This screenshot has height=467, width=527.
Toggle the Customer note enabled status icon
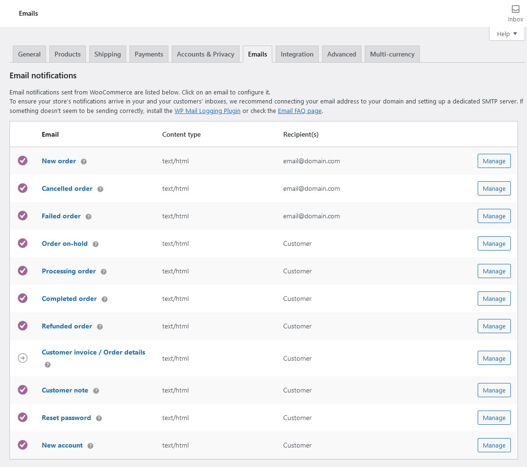pos(22,390)
